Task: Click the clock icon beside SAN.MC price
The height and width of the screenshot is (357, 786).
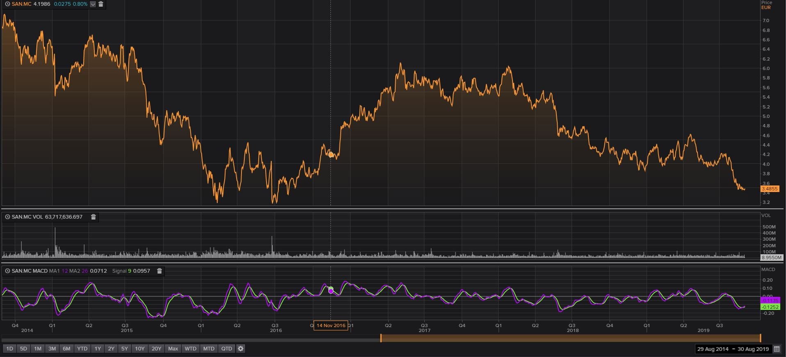Action: pos(7,4)
